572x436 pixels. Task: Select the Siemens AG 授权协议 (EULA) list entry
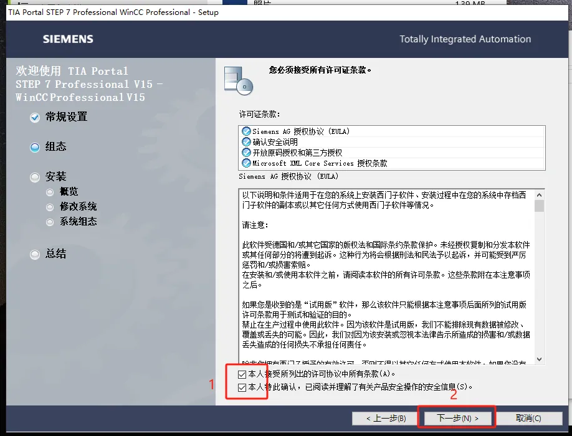(392, 131)
